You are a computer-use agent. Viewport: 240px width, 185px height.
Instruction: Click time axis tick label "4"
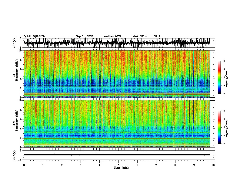pos(100,165)
